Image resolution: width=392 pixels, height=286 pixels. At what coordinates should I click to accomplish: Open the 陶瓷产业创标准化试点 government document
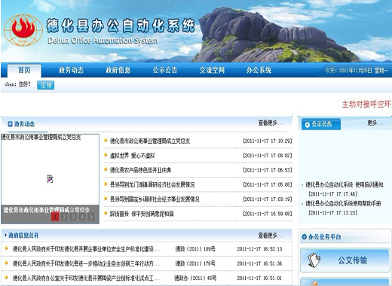point(86,278)
